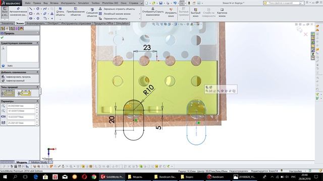Click the slot width parameter field
Viewport: 323px width, 181px height.
pyautogui.click(x=21, y=117)
